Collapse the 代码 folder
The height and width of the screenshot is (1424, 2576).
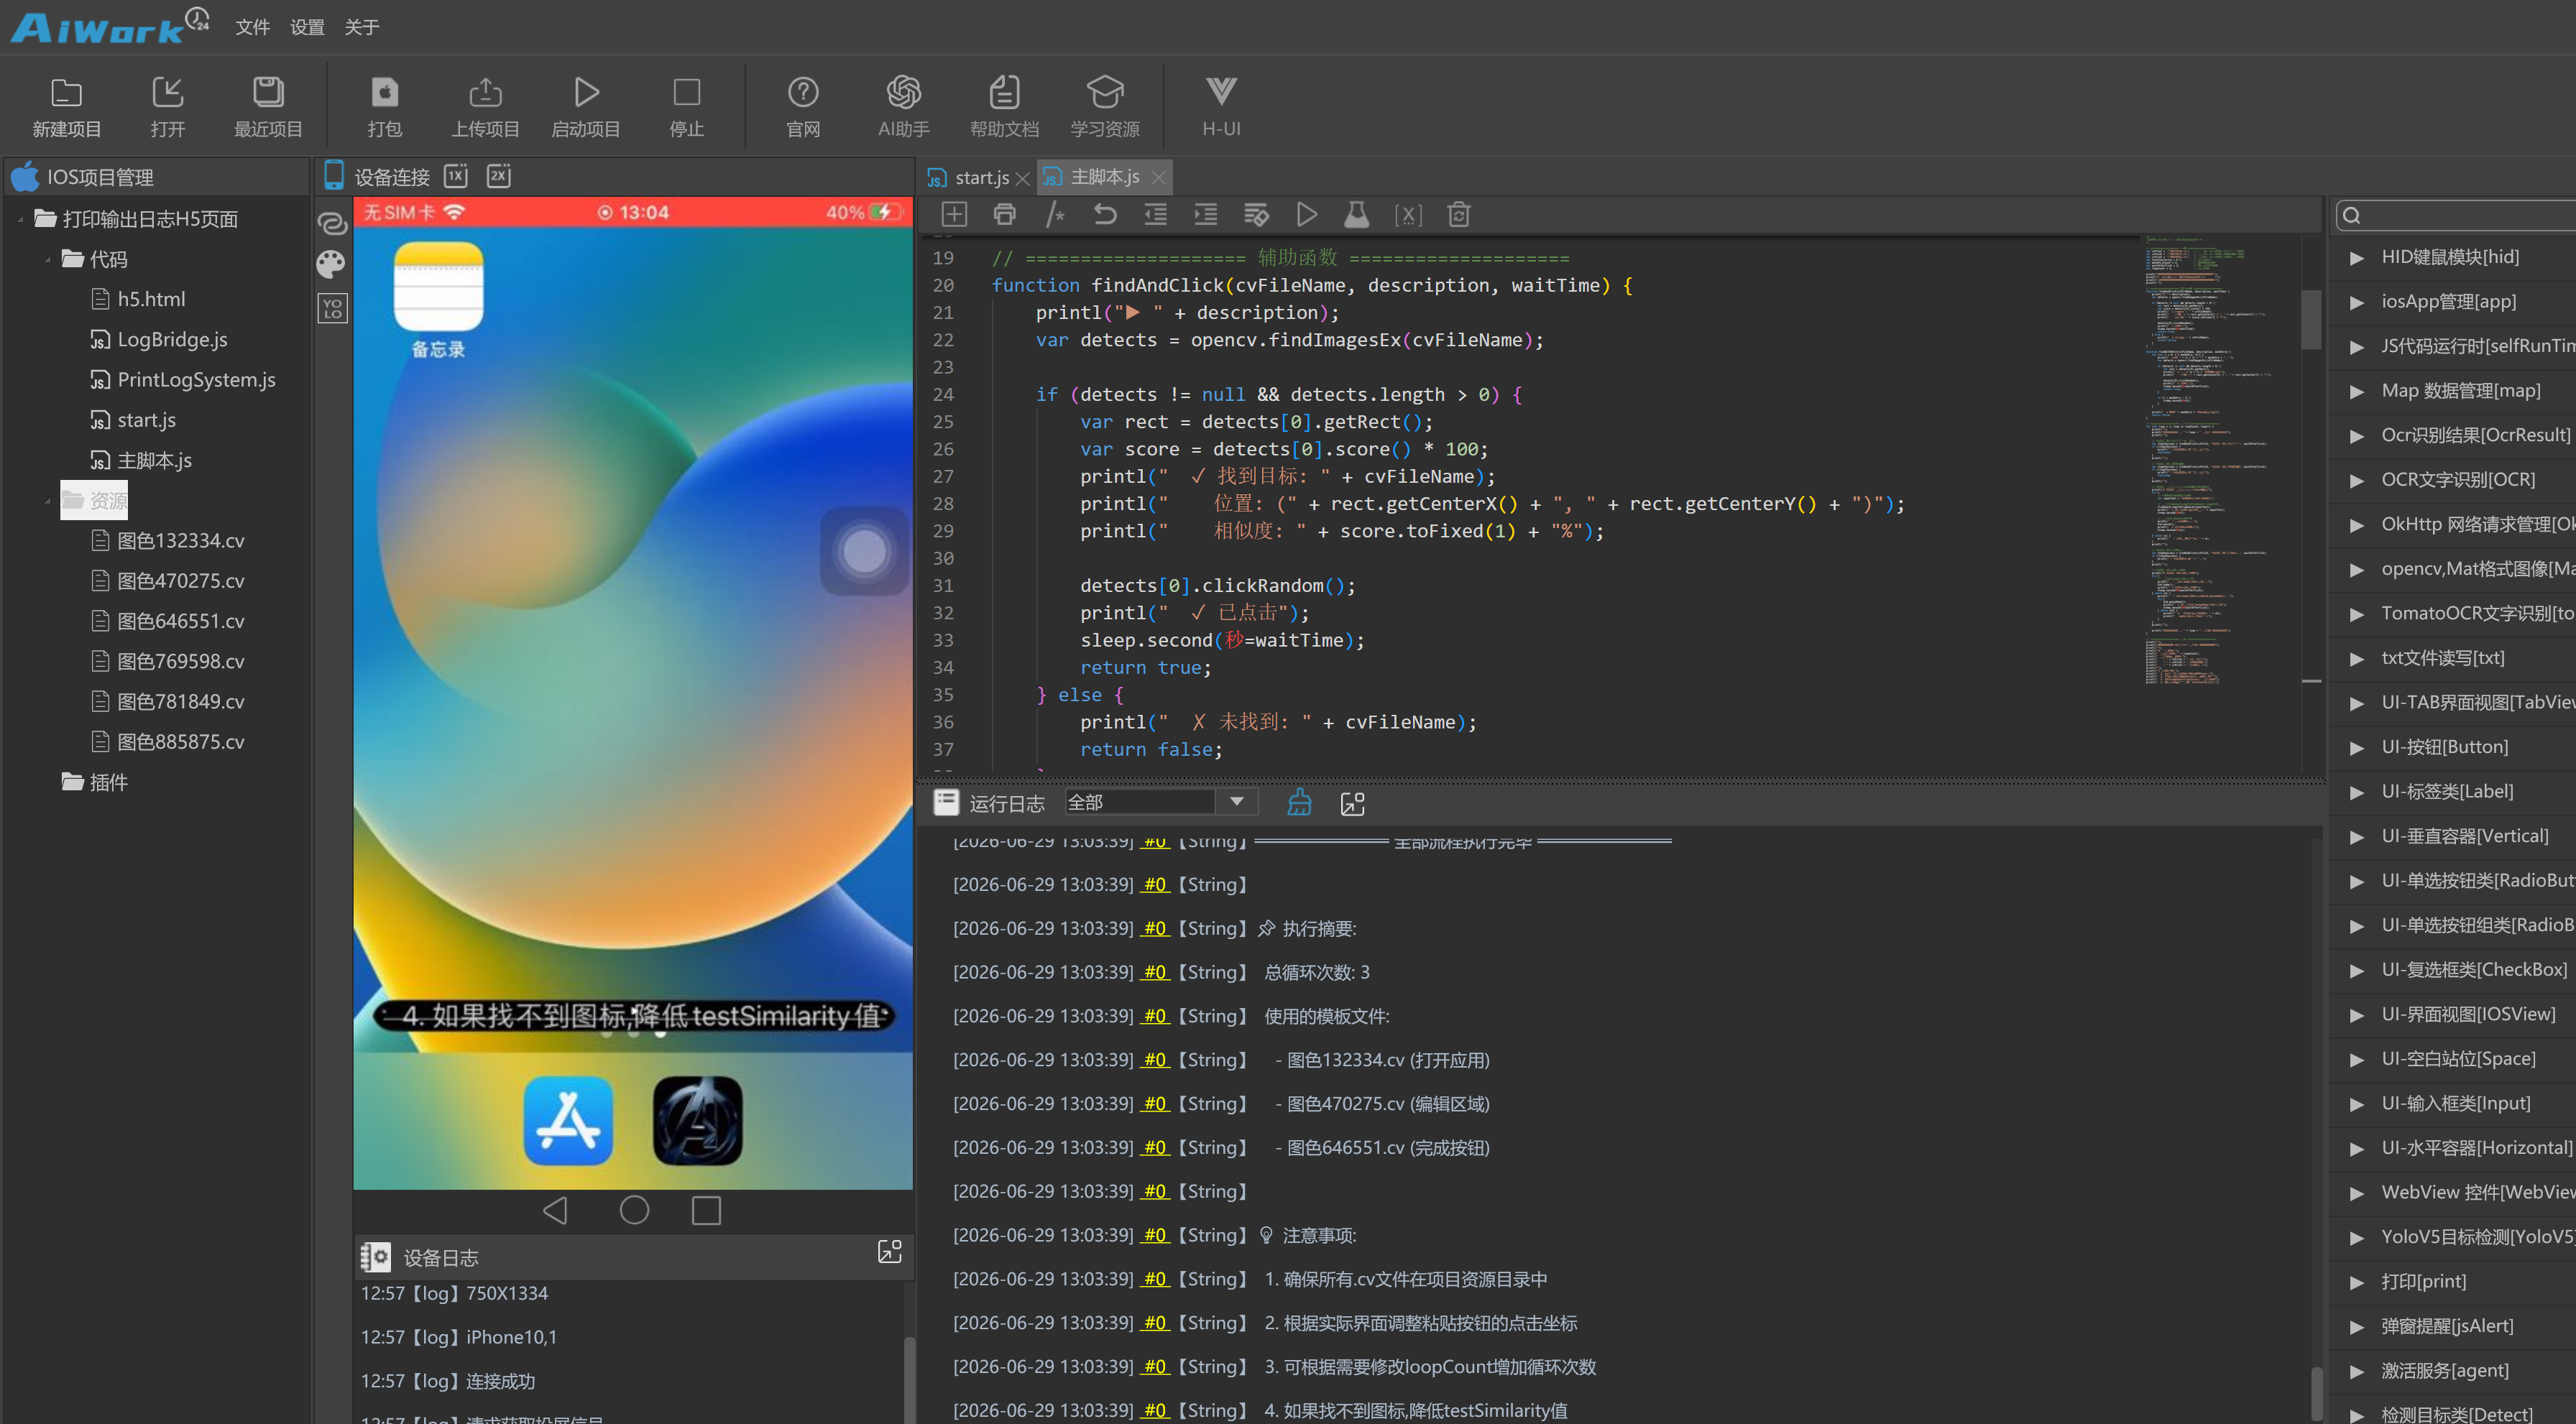(48, 260)
